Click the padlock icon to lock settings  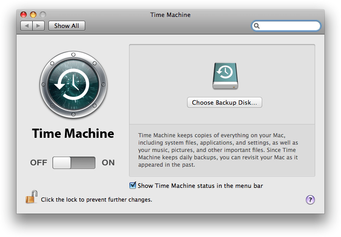tap(31, 198)
